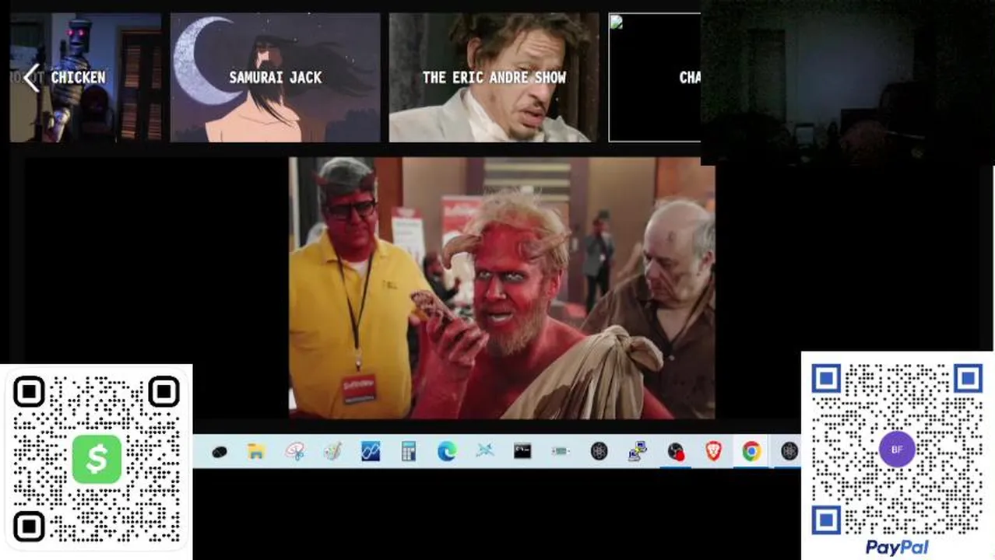Open File Explorer from the taskbar

pyautogui.click(x=256, y=451)
